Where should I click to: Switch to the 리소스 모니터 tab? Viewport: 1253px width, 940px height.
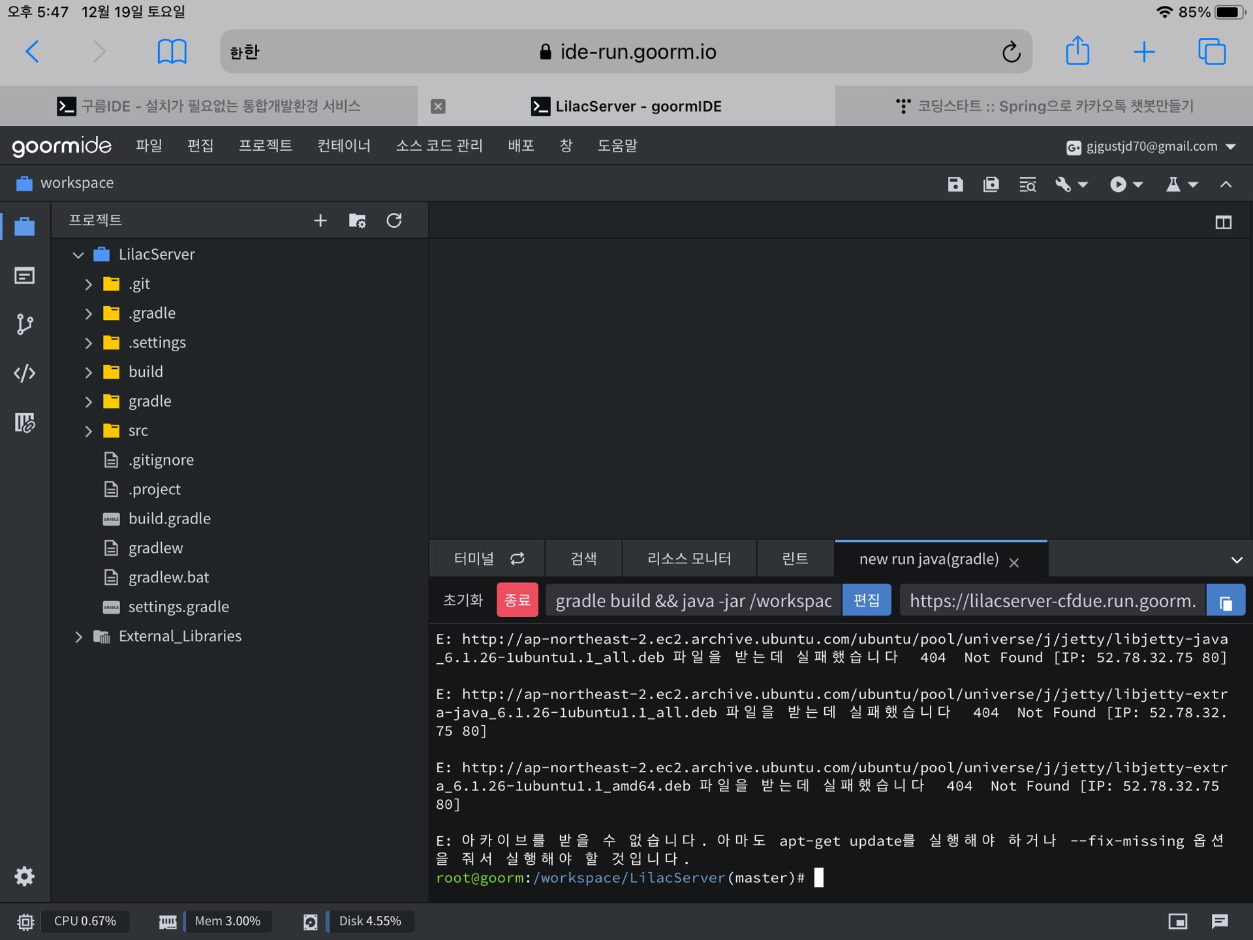pos(688,559)
